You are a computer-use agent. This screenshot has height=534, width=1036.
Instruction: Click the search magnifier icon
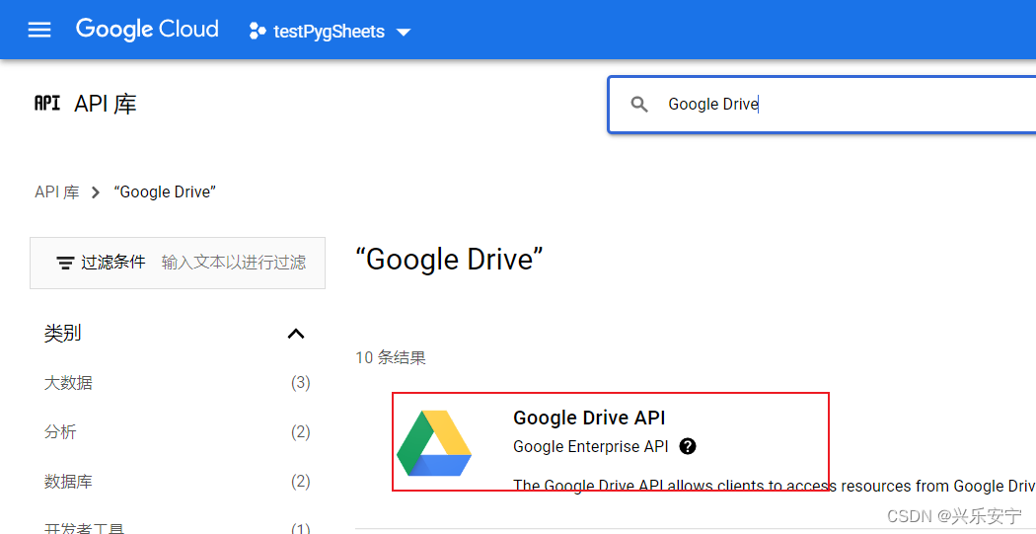point(639,104)
